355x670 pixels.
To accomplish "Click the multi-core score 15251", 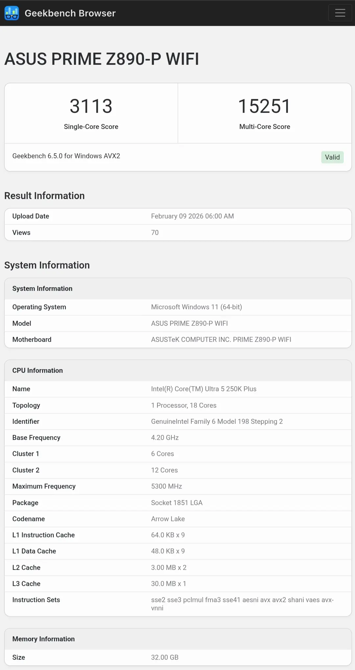I will pos(264,106).
